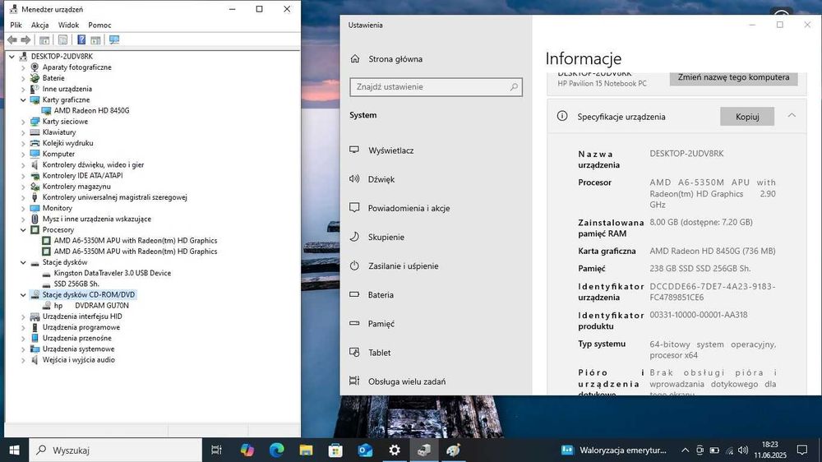
Task: Click Strona główna home icon in Settings
Action: pos(355,58)
